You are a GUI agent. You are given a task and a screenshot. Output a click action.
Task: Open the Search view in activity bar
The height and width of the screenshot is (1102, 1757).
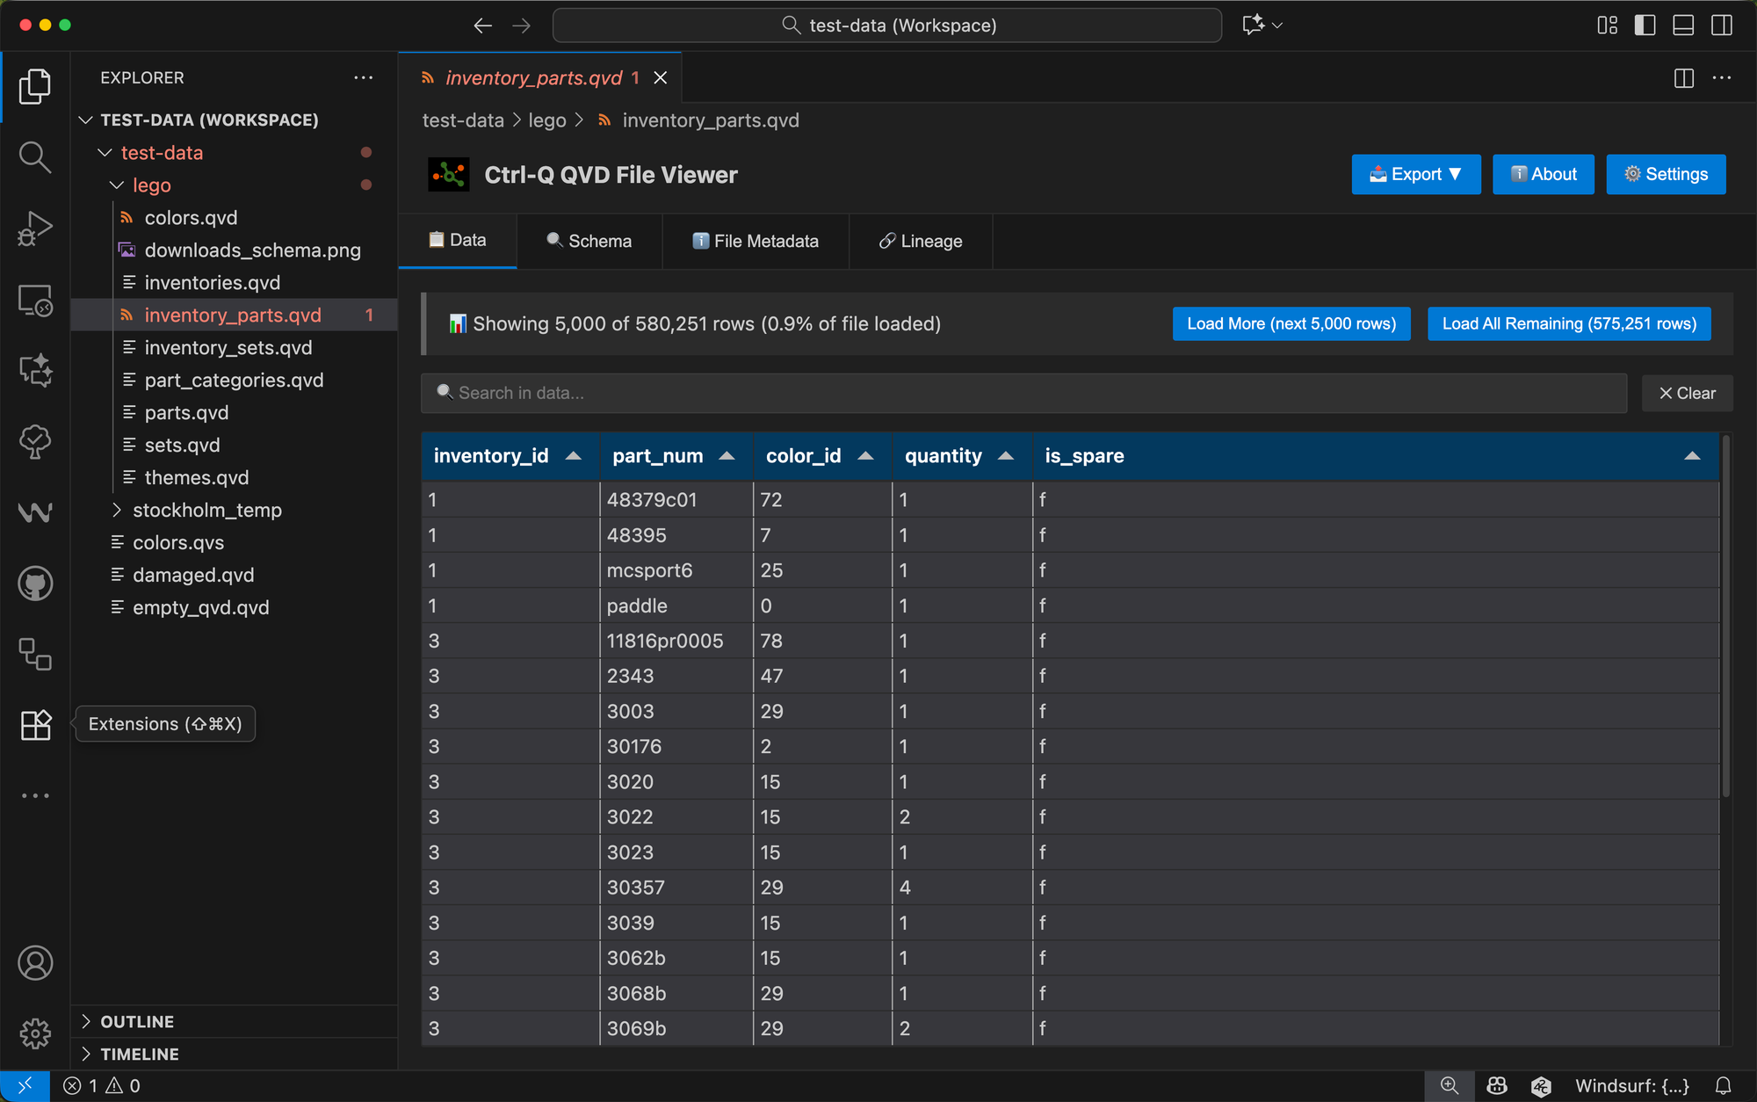35,157
